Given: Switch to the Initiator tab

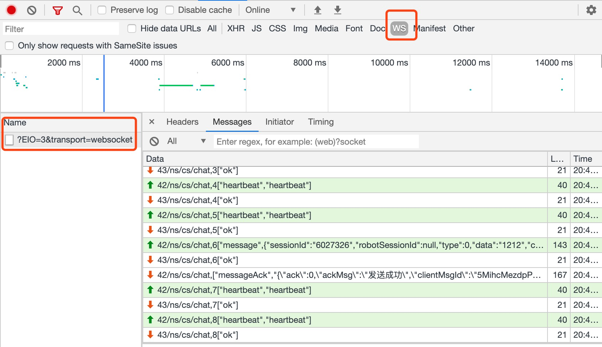Looking at the screenshot, I should [x=280, y=122].
